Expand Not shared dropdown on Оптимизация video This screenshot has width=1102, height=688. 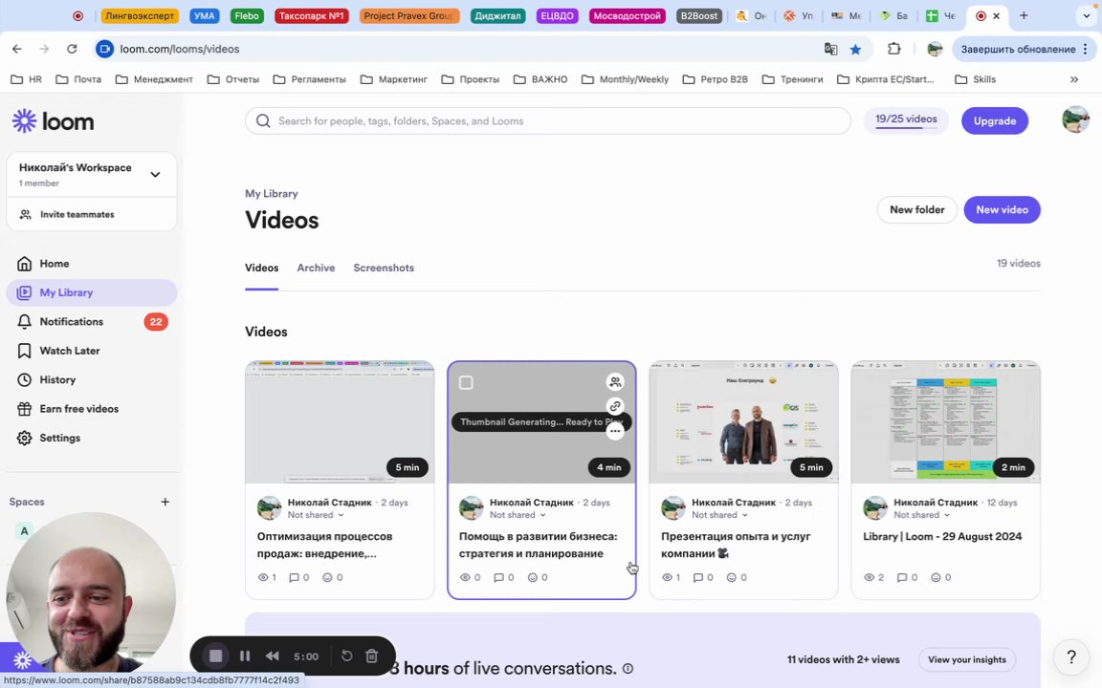click(316, 515)
